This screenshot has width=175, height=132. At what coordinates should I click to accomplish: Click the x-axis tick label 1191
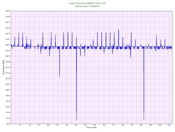pos(169,125)
